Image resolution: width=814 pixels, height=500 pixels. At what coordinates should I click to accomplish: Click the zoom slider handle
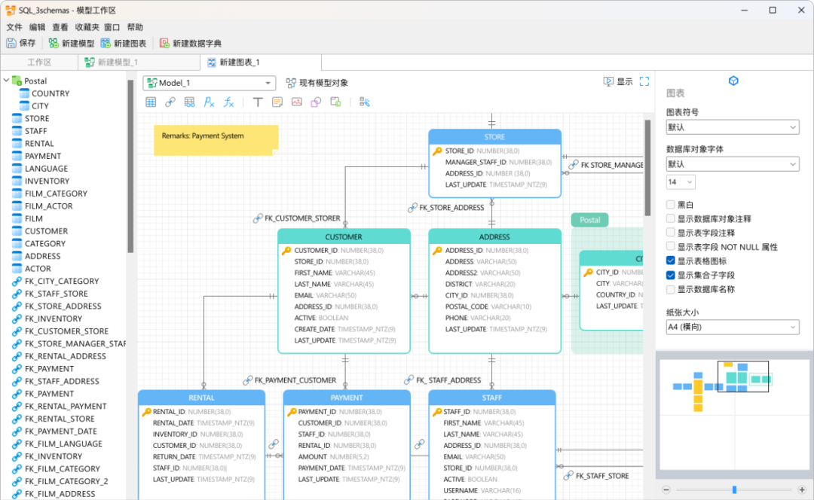tap(734, 489)
